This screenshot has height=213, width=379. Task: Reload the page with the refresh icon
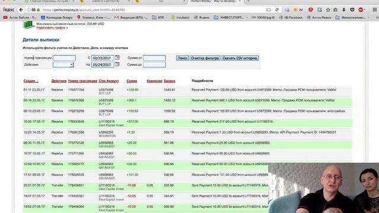tap(277, 10)
